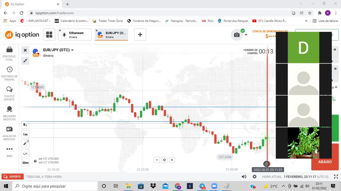This screenshot has height=191, width=341.
Task: Open the install app icon in address bar
Action: [x=294, y=13]
